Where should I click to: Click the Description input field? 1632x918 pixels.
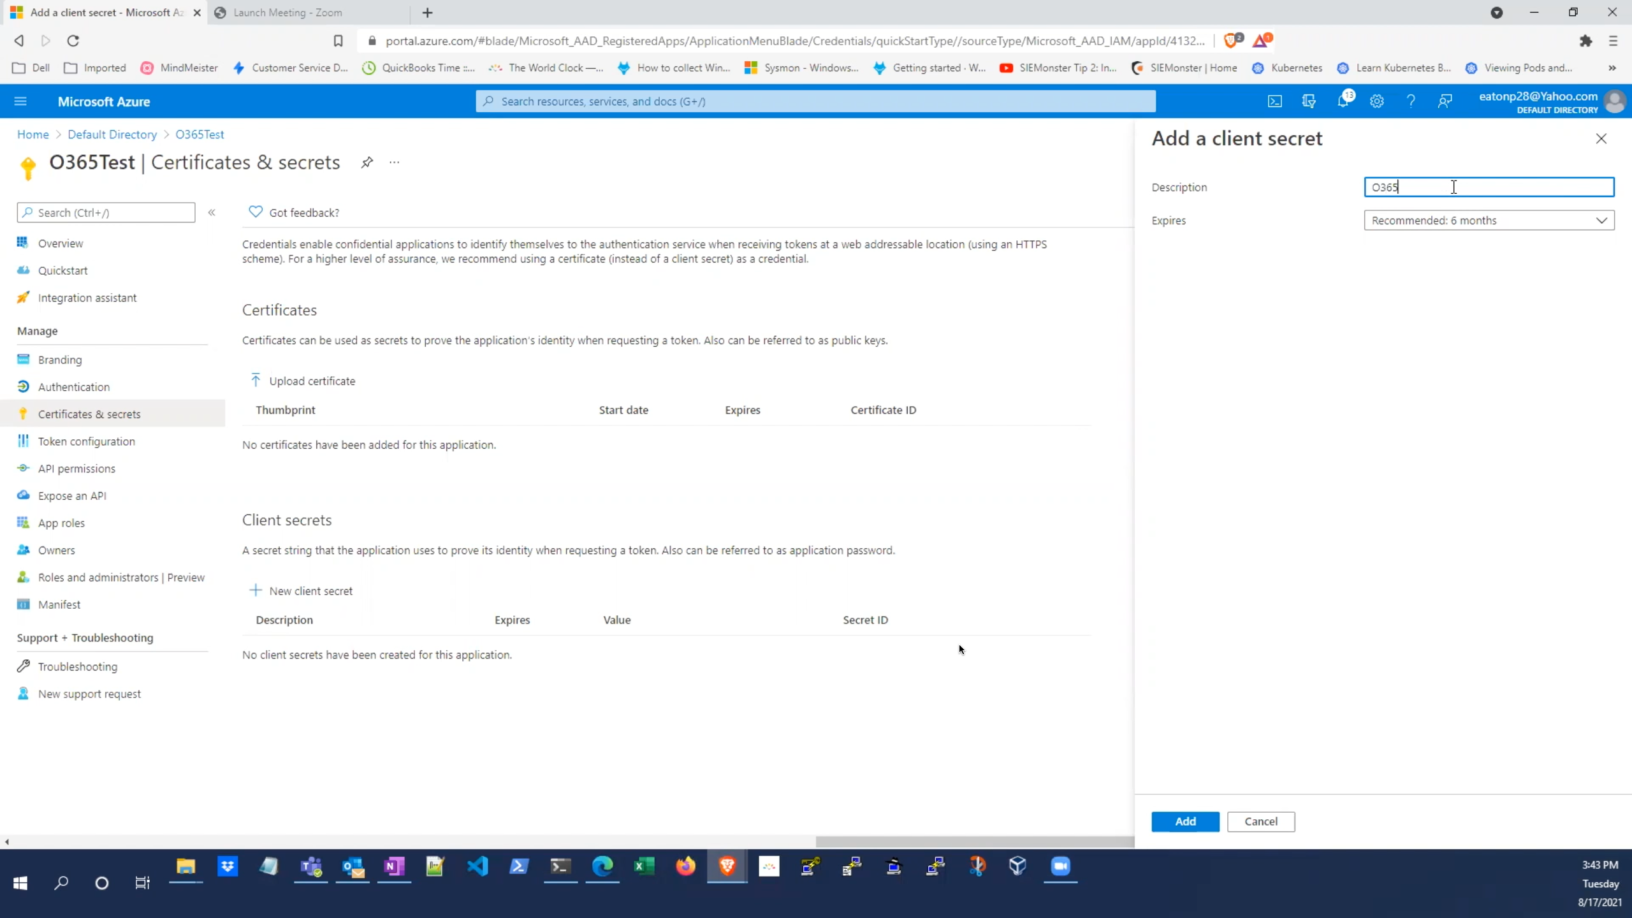(1489, 187)
